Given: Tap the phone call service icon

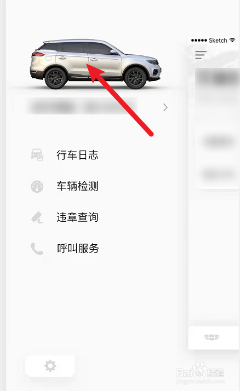Looking at the screenshot, I should pos(37,249).
